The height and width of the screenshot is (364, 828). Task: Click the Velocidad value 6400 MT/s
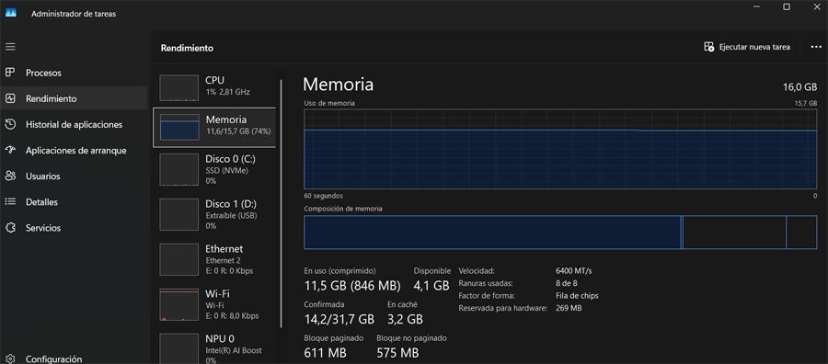pos(574,270)
